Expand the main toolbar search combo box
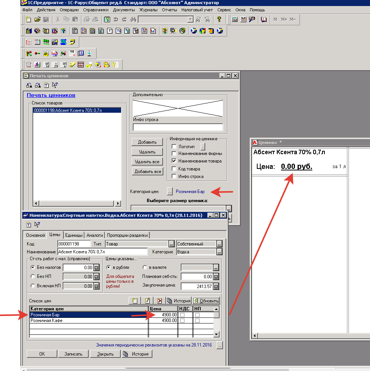This screenshot has width=370, height=371. coord(190,20)
